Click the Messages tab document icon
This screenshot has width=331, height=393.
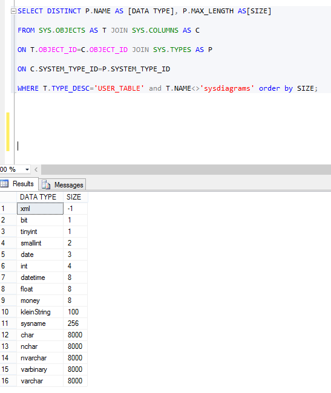(x=46, y=185)
